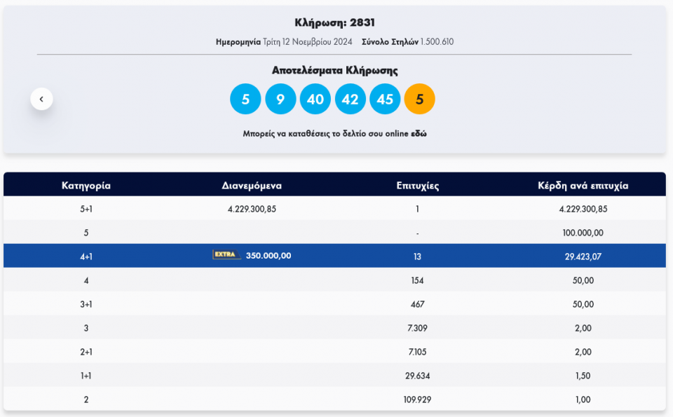673x417 pixels.
Task: Click the previous draw arrow button
Action: click(41, 100)
